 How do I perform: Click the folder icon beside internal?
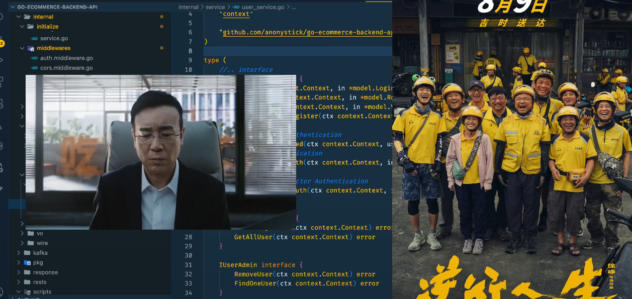pyautogui.click(x=28, y=17)
